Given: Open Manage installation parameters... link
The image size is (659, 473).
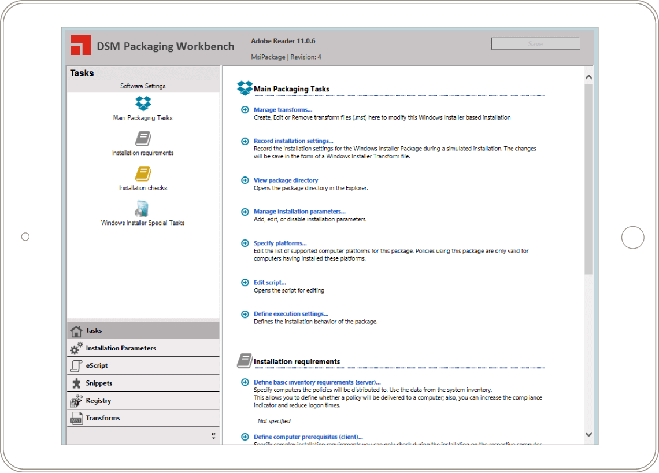Looking at the screenshot, I should point(299,212).
